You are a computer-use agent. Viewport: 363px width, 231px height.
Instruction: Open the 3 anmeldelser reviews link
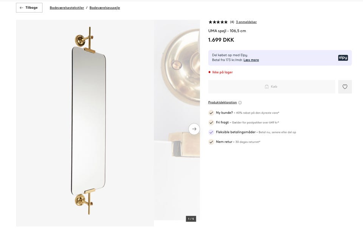(246, 22)
